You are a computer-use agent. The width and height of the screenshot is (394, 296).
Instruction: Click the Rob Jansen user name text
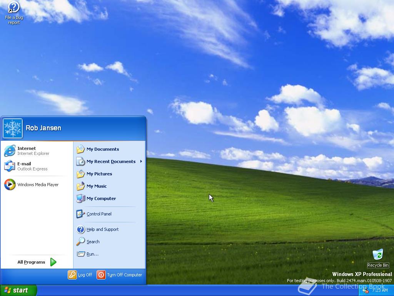(43, 128)
